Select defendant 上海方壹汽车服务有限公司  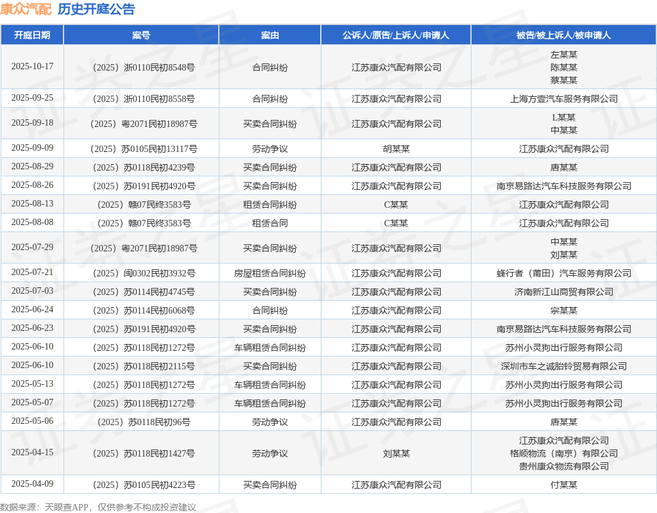click(563, 99)
